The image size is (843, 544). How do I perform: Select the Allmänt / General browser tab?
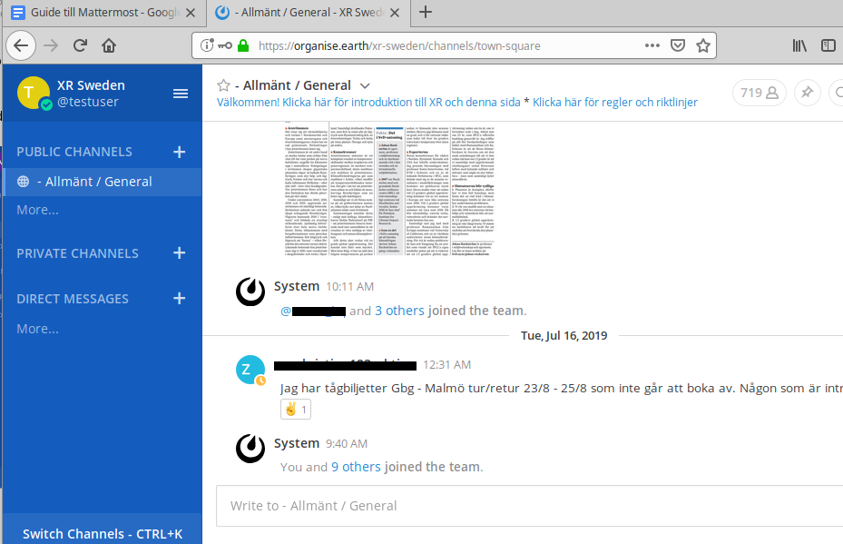pyautogui.click(x=309, y=13)
